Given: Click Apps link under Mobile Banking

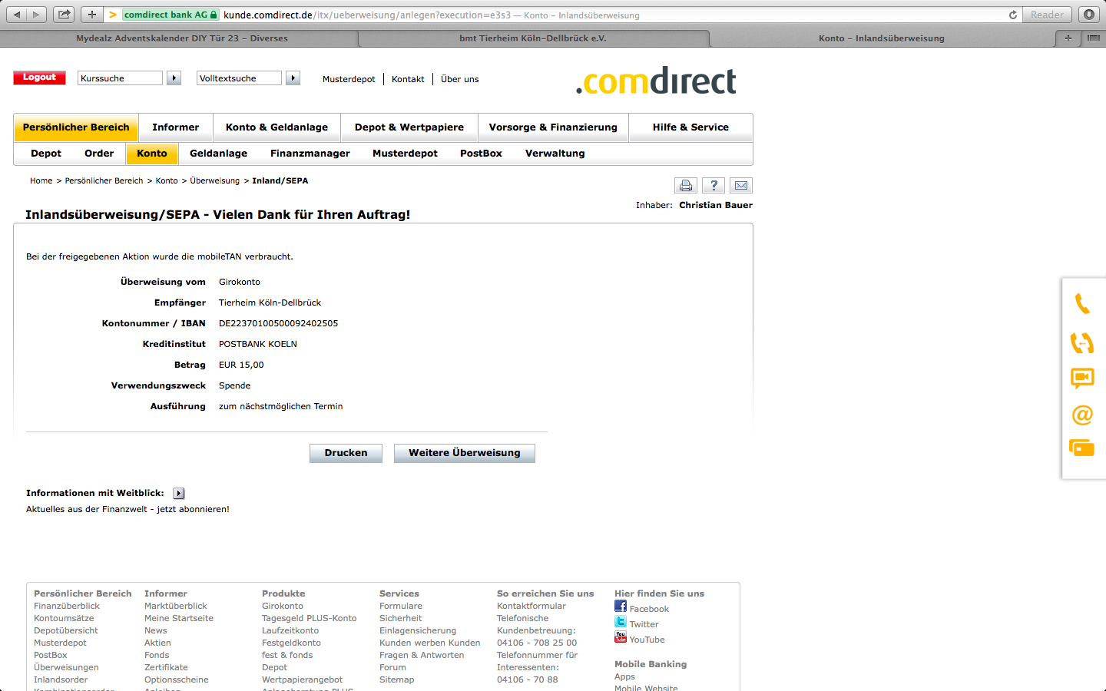Looking at the screenshot, I should (624, 676).
